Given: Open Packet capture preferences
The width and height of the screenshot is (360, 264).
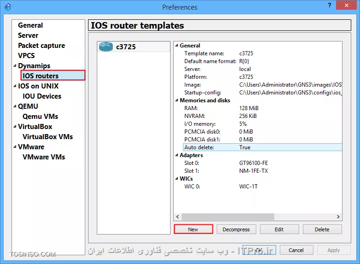Looking at the screenshot, I should click(41, 46).
